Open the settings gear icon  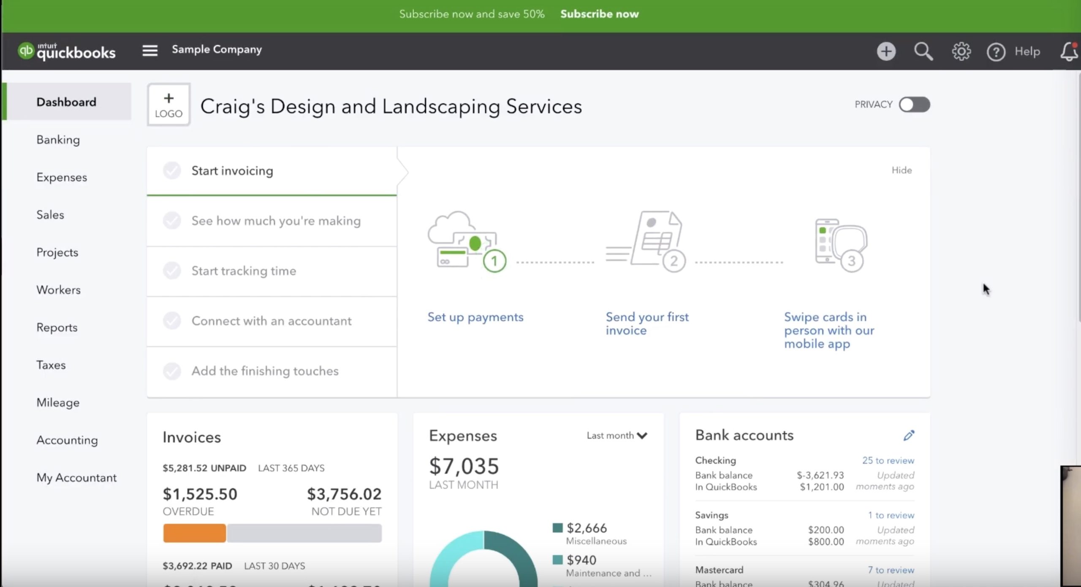[961, 51]
